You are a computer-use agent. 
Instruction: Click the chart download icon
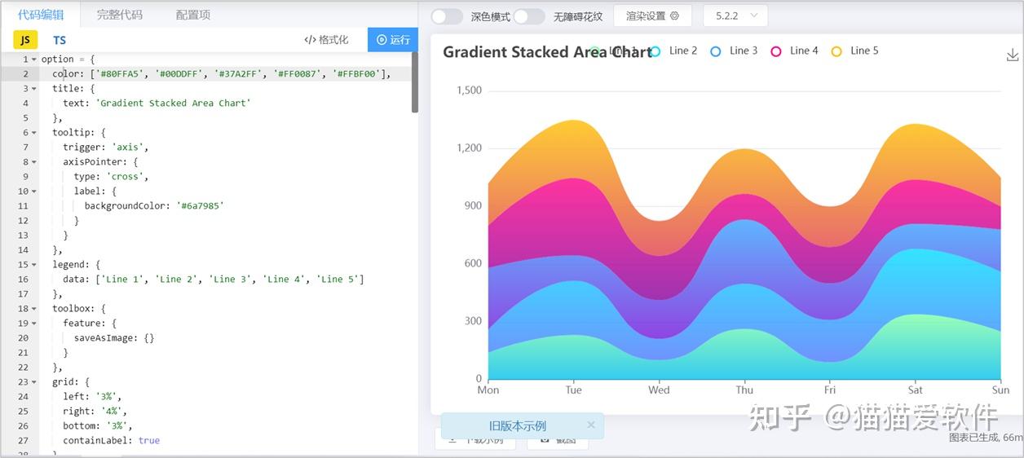1013,55
